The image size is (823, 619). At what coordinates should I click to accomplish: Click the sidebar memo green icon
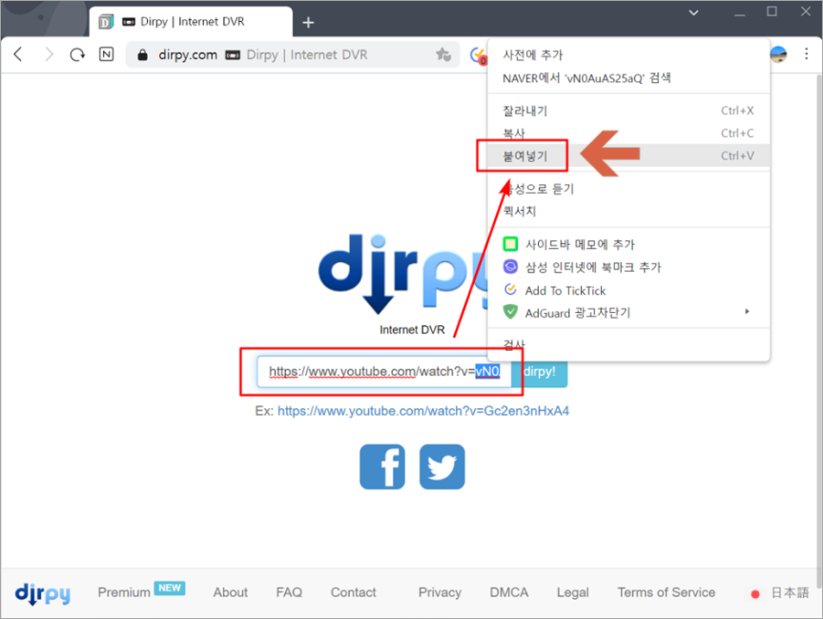tap(510, 244)
